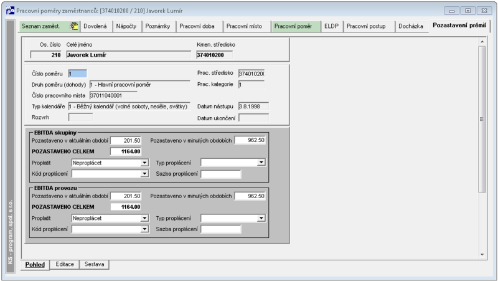Close the Pracovní poměry window
The width and height of the screenshot is (498, 281).
coord(484,11)
